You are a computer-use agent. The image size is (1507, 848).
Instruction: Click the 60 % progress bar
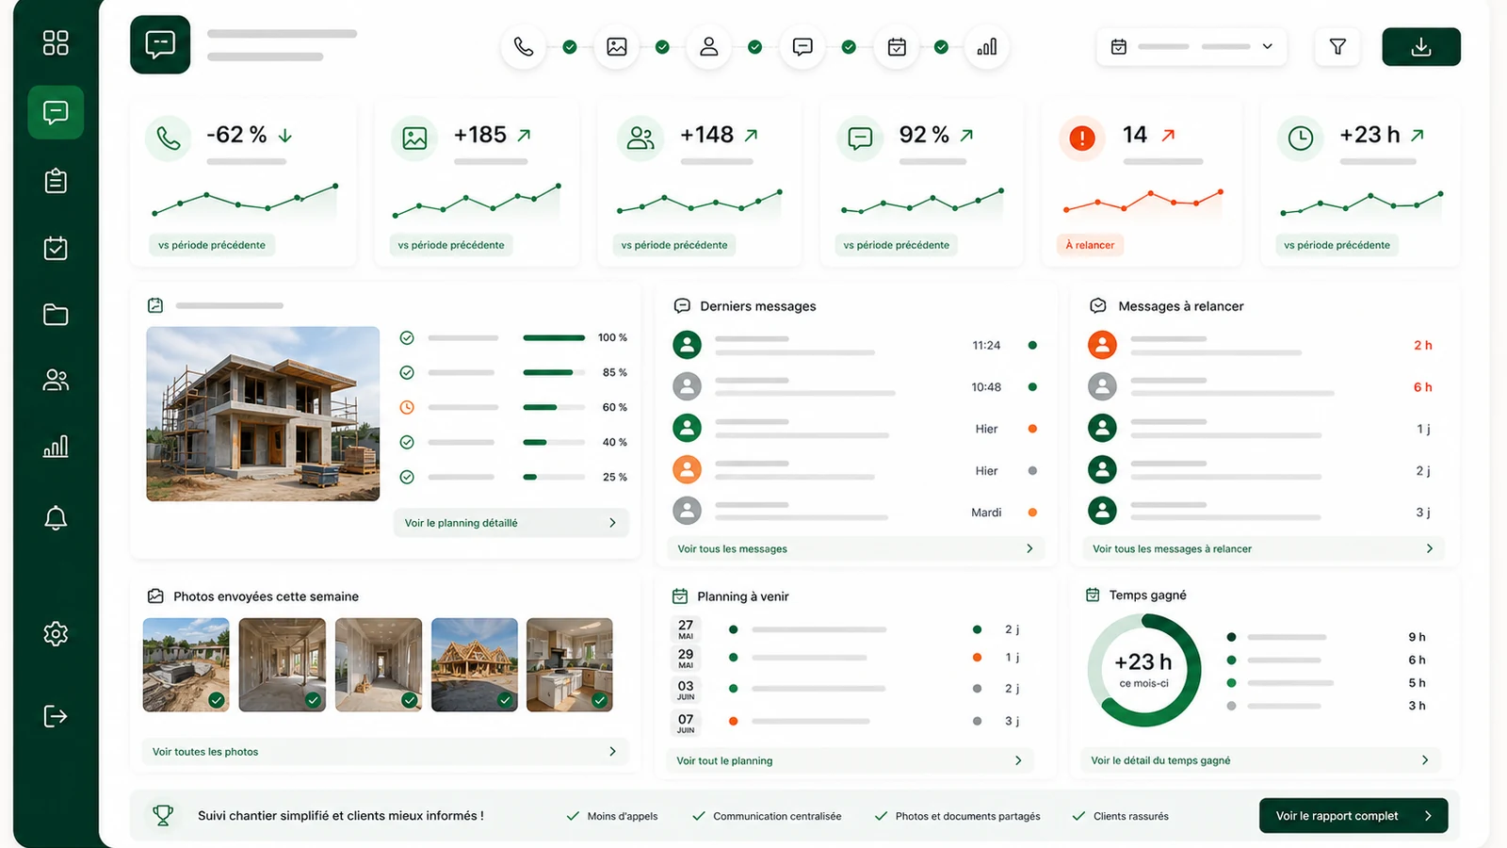tap(554, 407)
